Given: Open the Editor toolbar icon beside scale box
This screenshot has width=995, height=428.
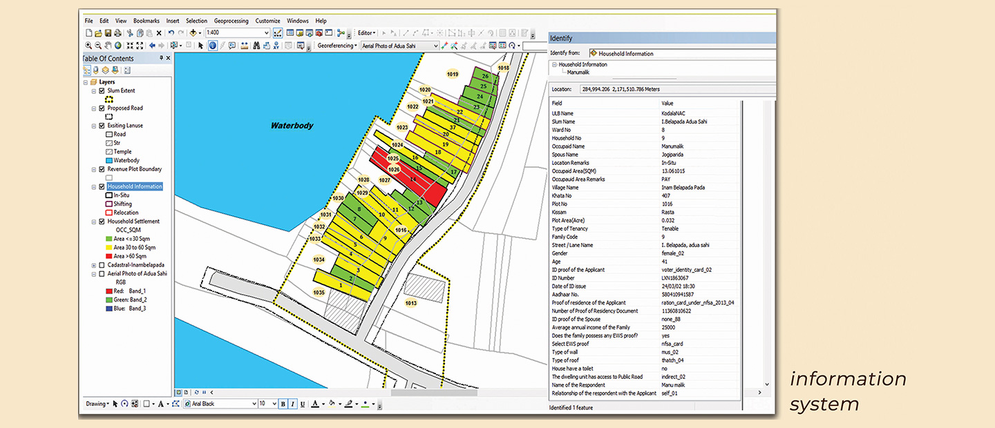Looking at the screenshot, I should pos(278,33).
